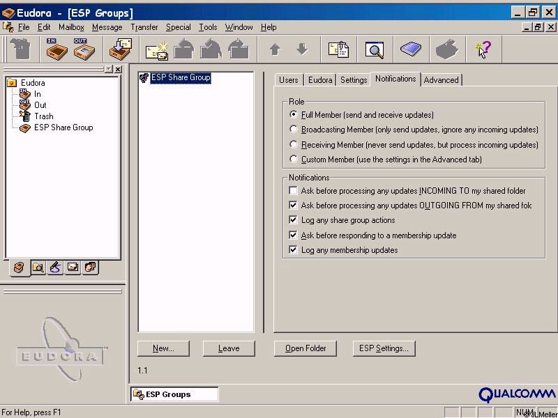558x418 pixels.
Task: Click the ESP Groups window taskbar button
Action: tap(174, 394)
